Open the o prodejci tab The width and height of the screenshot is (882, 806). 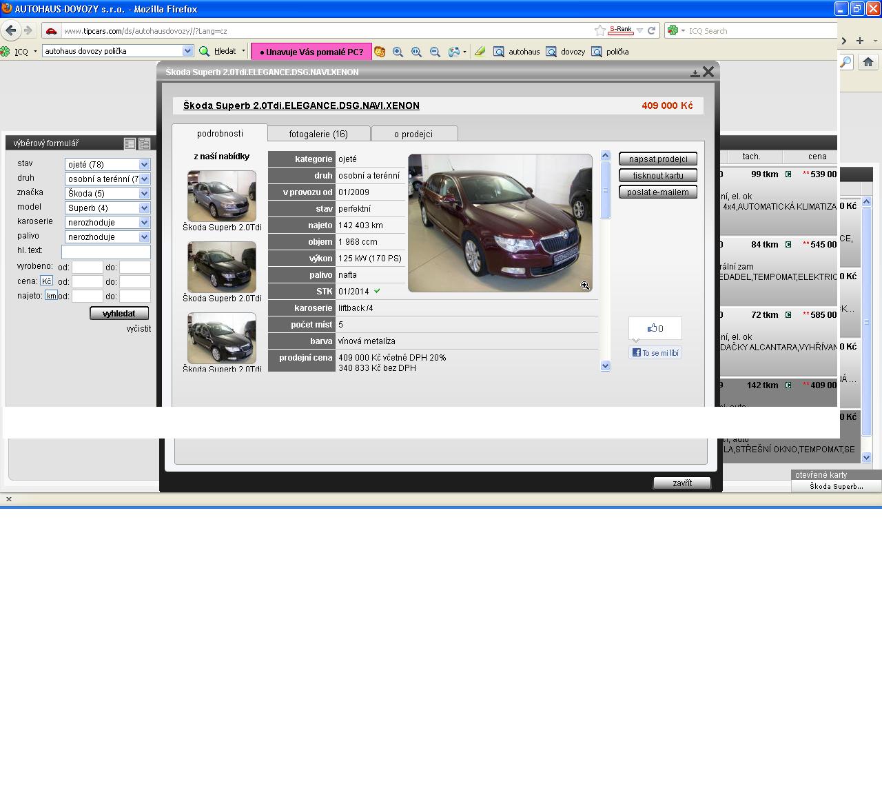pyautogui.click(x=413, y=134)
